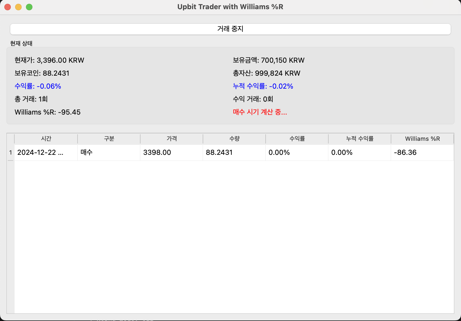Viewport: 461px width, 321px height.
Task: Select the 구분 column header
Action: pos(109,139)
